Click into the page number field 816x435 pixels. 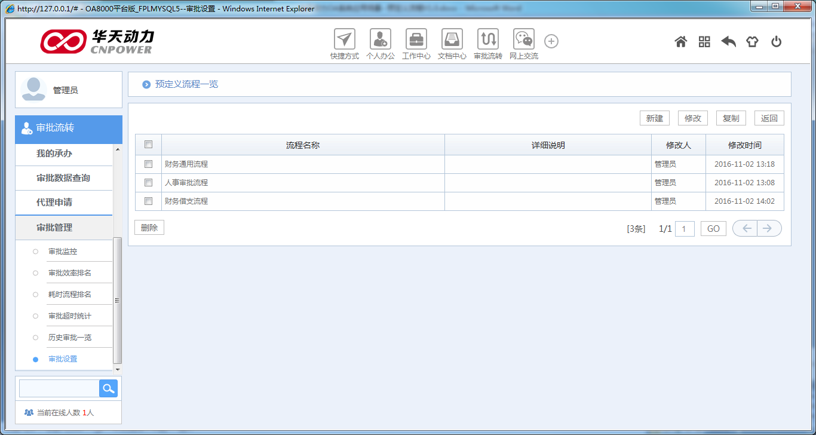684,229
